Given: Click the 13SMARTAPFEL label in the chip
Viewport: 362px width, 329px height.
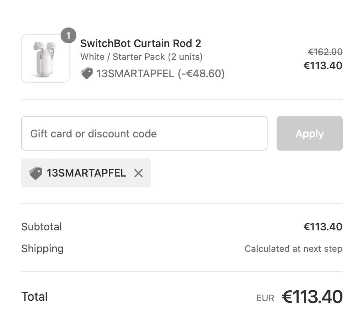Looking at the screenshot, I should 86,173.
